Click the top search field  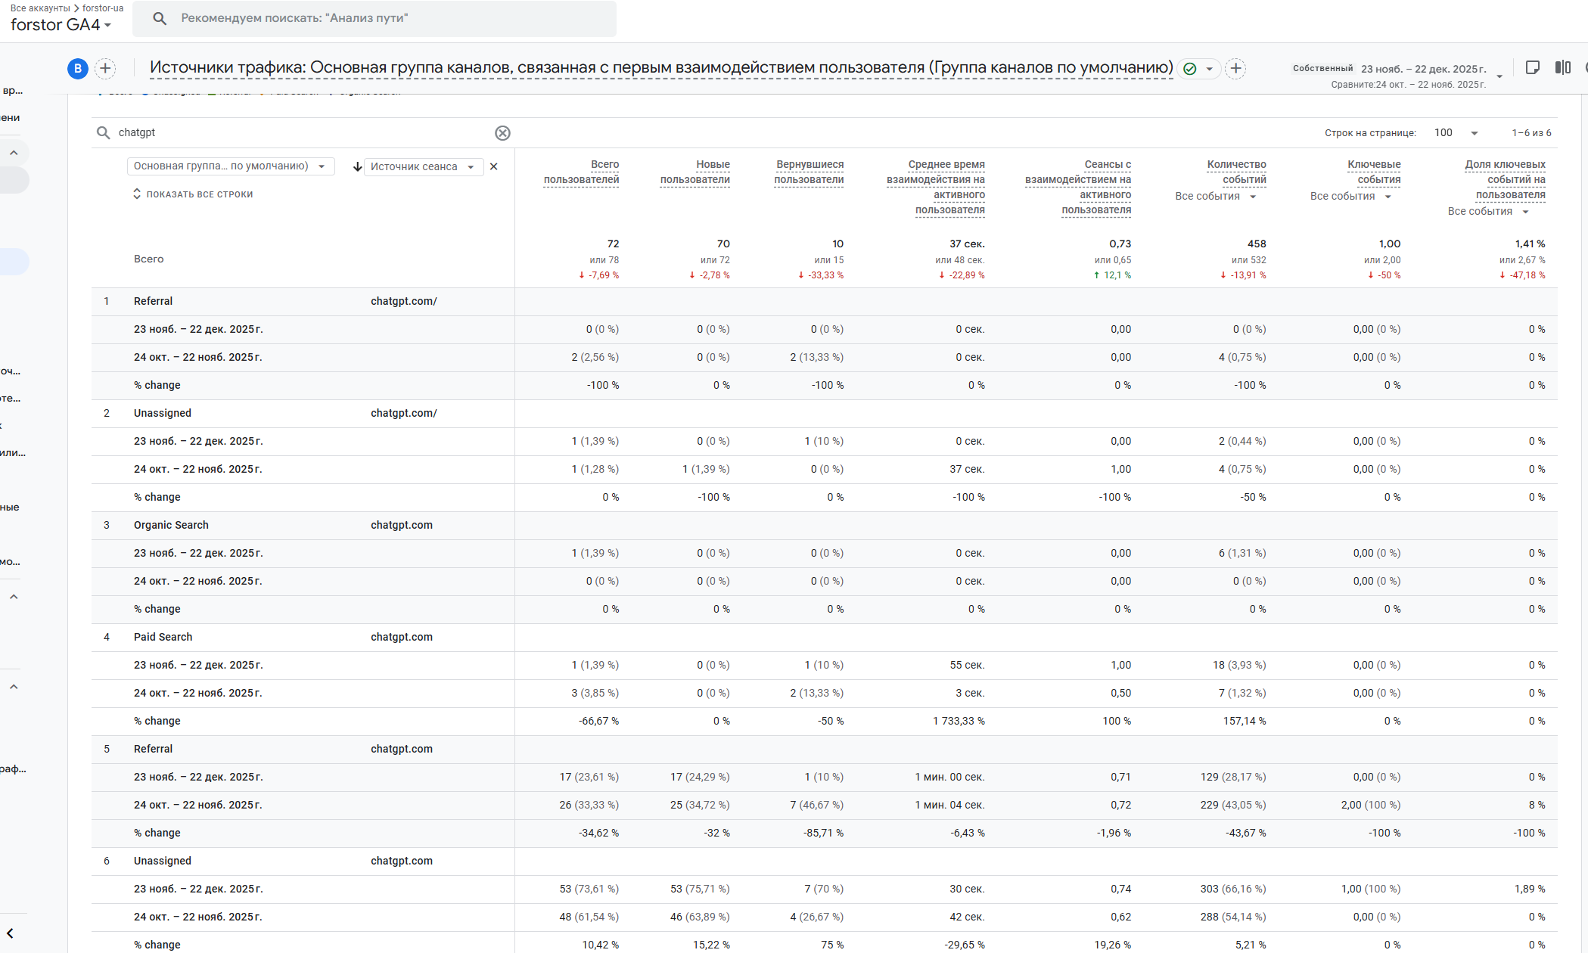(374, 18)
